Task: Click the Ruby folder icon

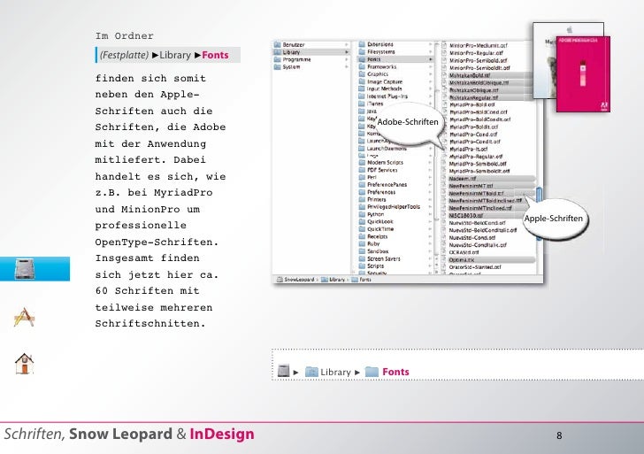Action: pos(362,243)
